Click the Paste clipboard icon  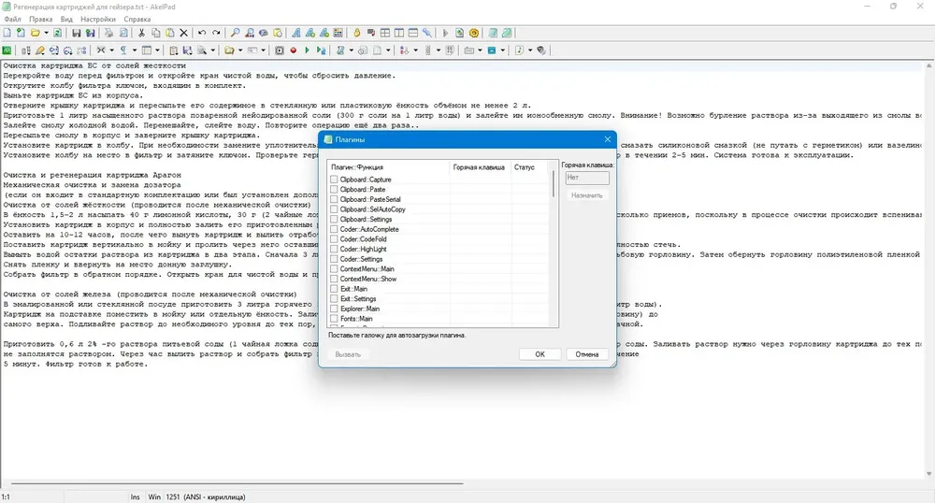click(170, 34)
